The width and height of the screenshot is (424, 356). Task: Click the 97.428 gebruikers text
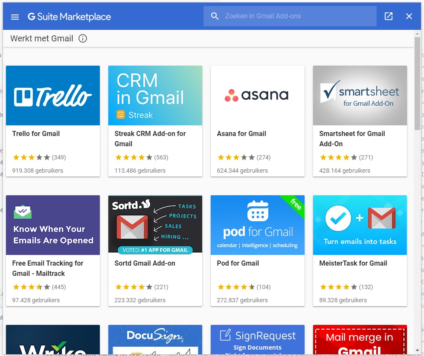pyautogui.click(x=36, y=300)
